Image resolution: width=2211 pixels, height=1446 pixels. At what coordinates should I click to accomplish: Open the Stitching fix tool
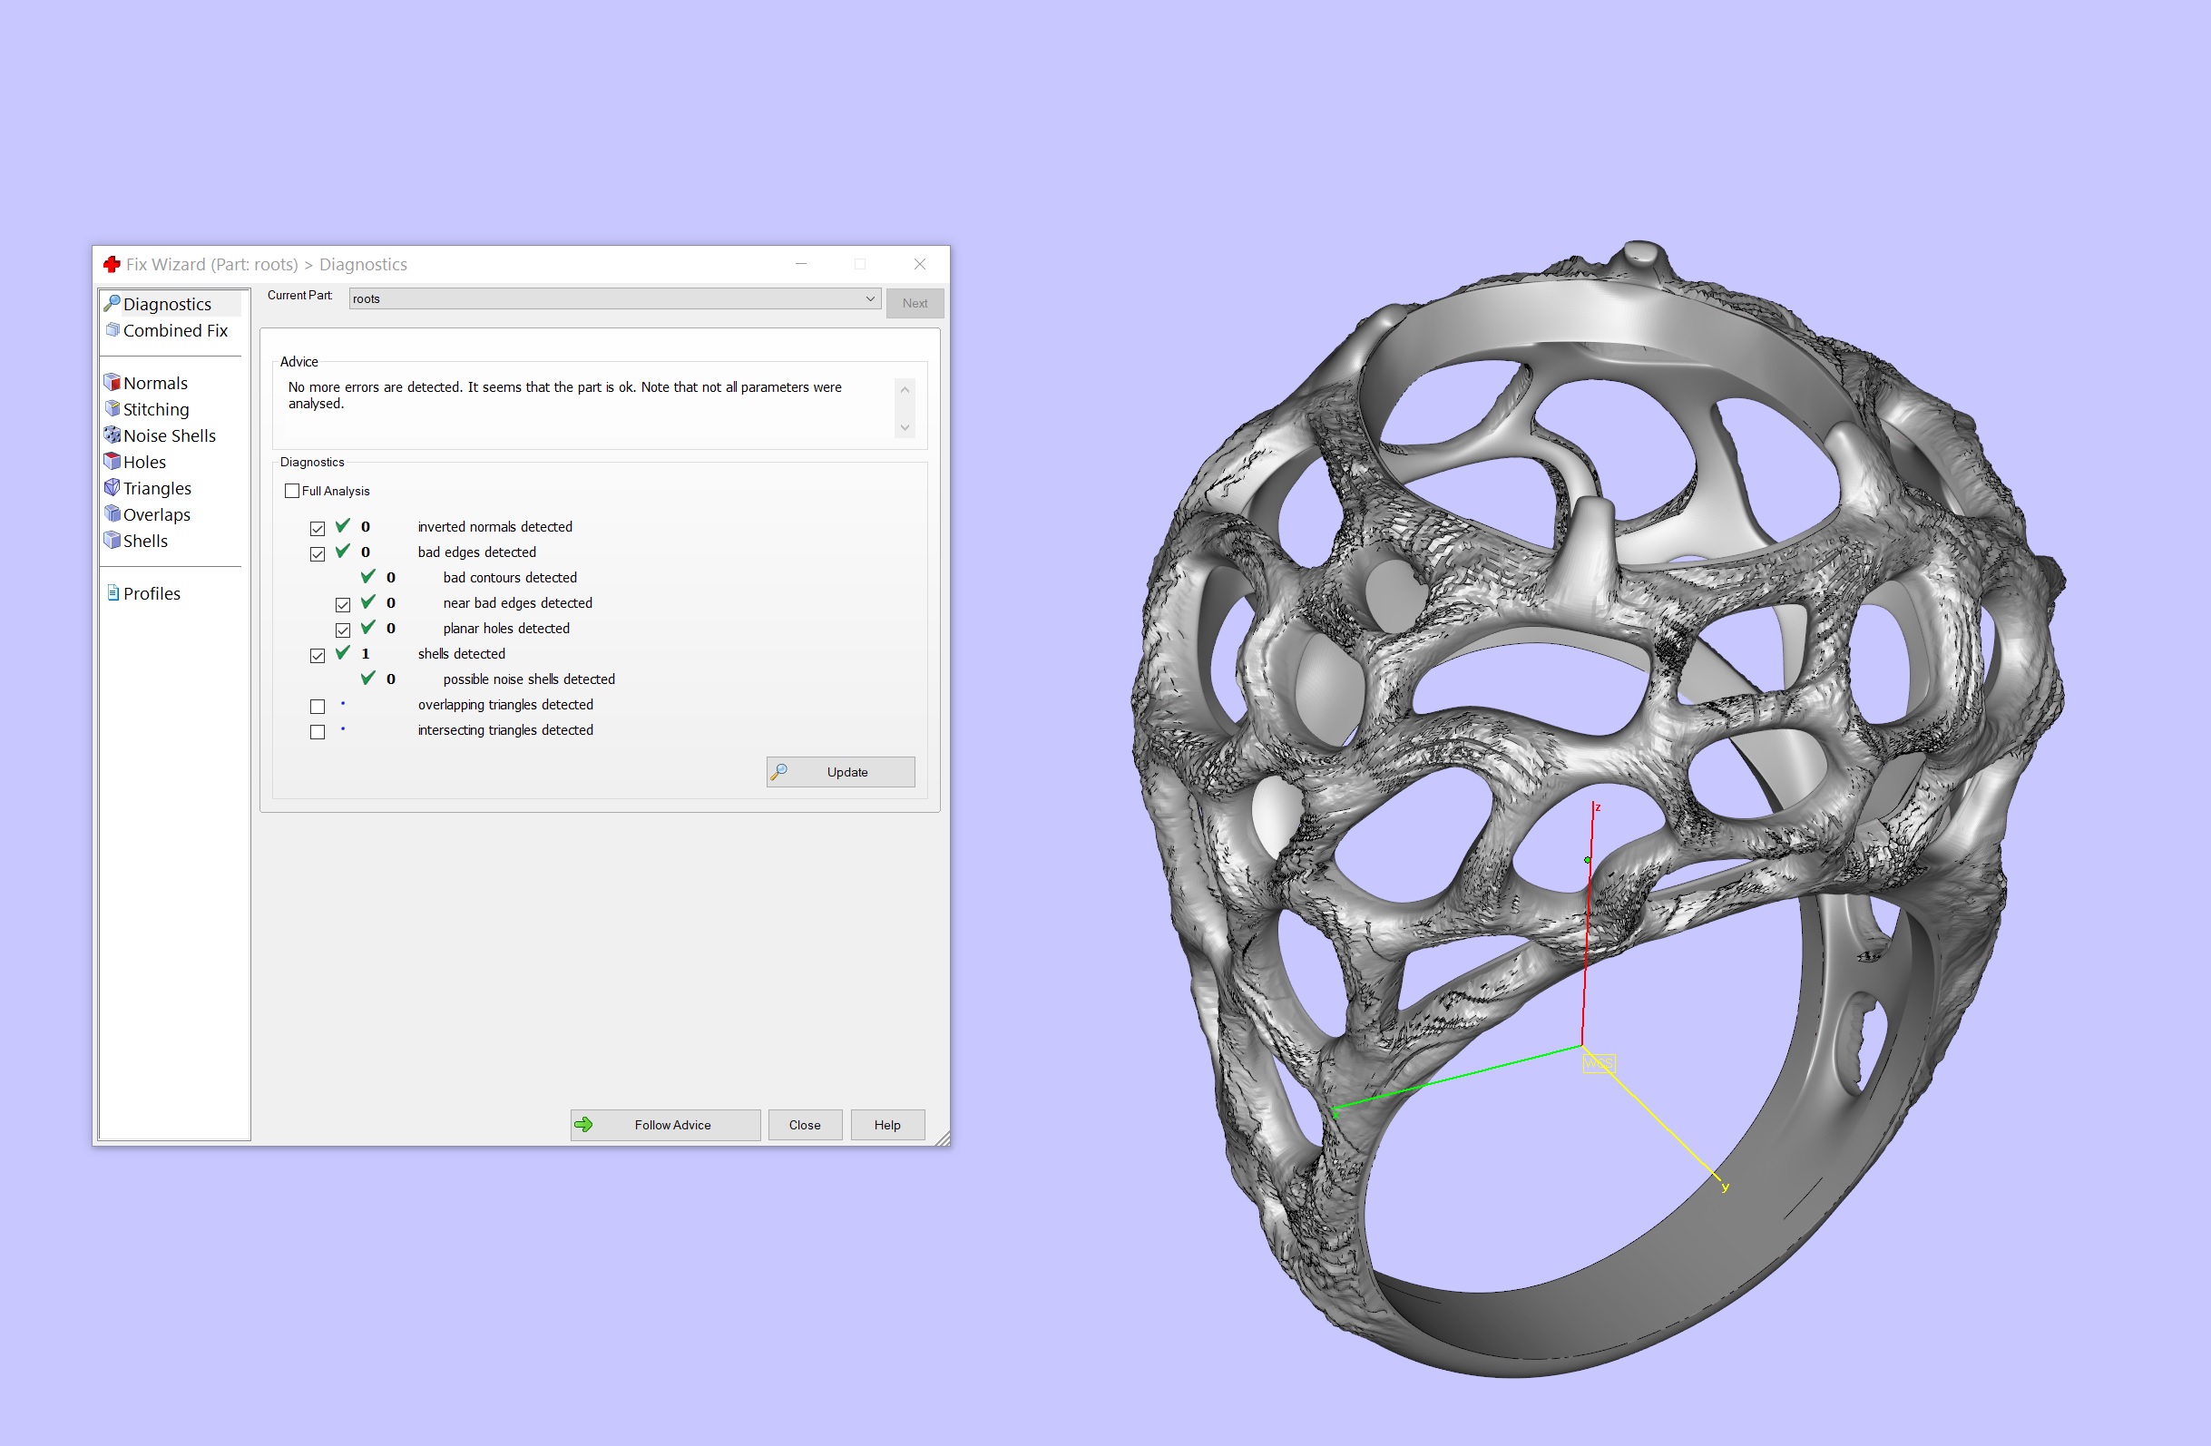[156, 408]
